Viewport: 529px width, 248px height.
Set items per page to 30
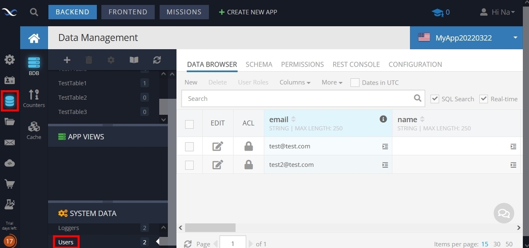[497, 244]
